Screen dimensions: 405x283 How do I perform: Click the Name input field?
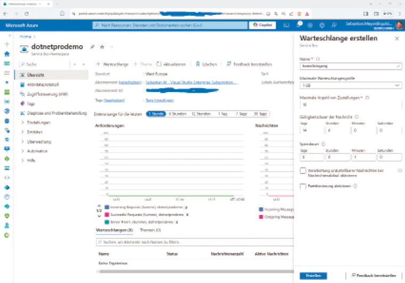(x=351, y=66)
